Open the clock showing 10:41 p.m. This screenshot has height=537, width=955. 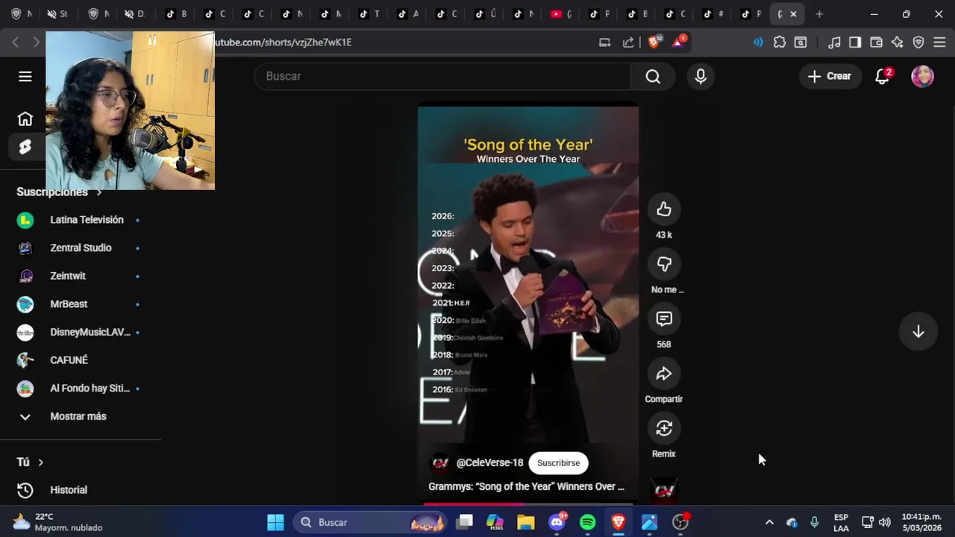(921, 522)
